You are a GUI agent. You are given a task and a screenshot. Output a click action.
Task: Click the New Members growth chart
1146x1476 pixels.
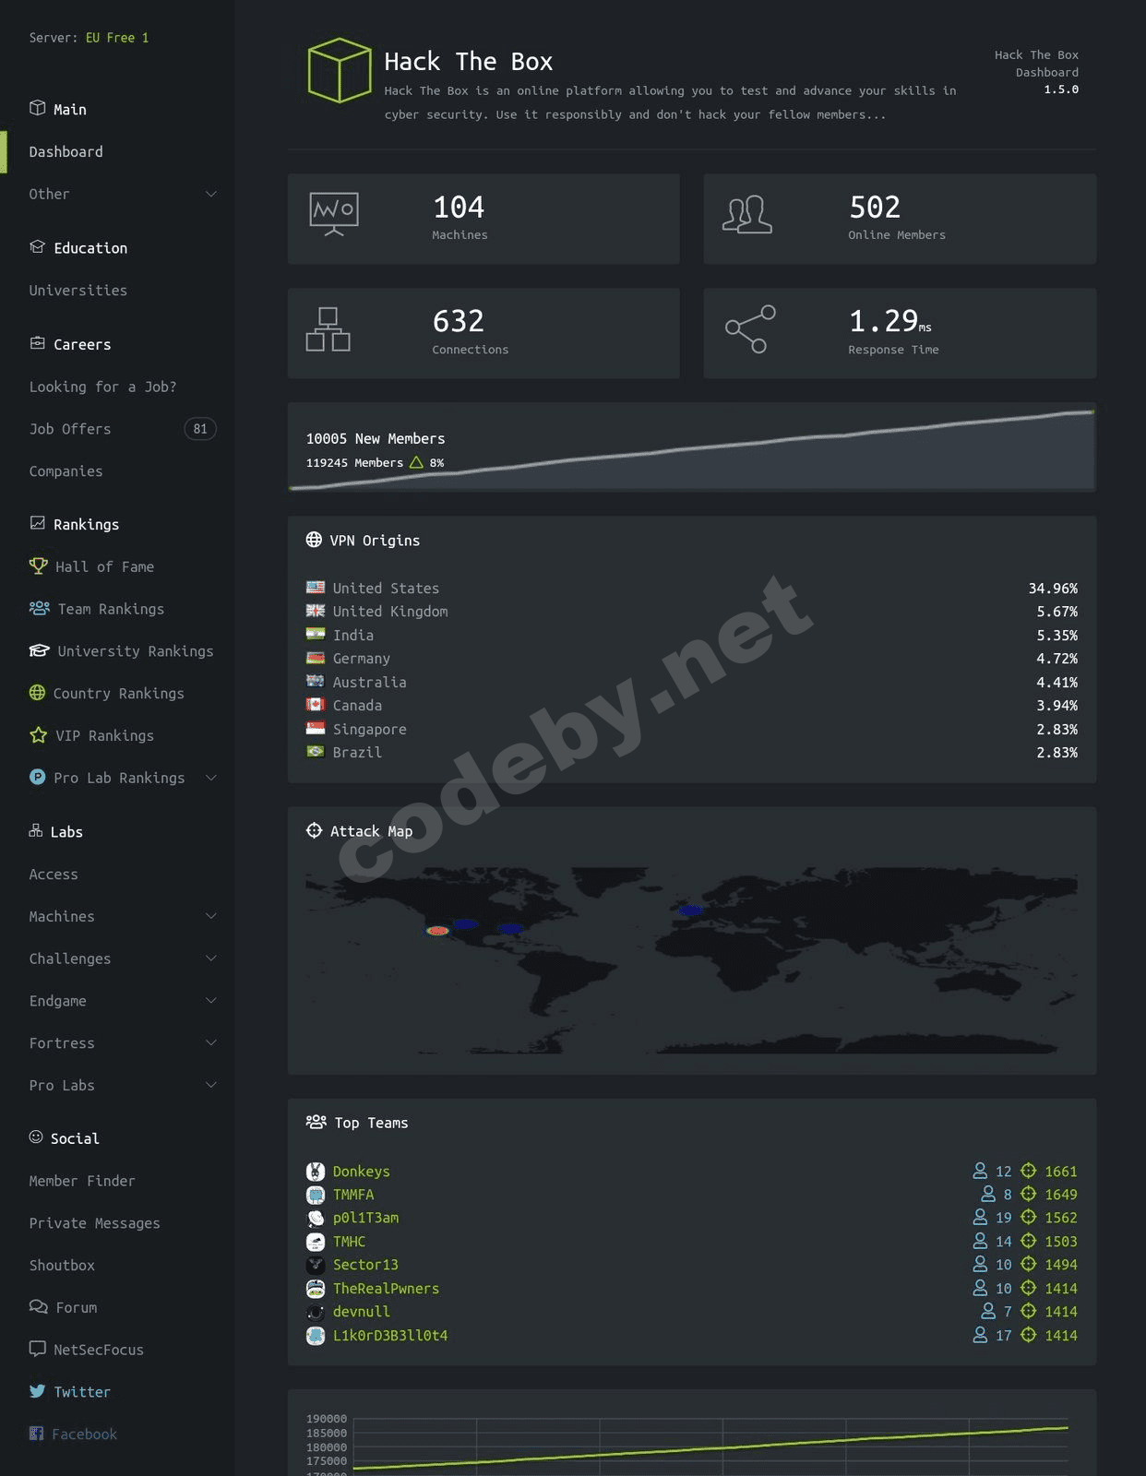692,447
